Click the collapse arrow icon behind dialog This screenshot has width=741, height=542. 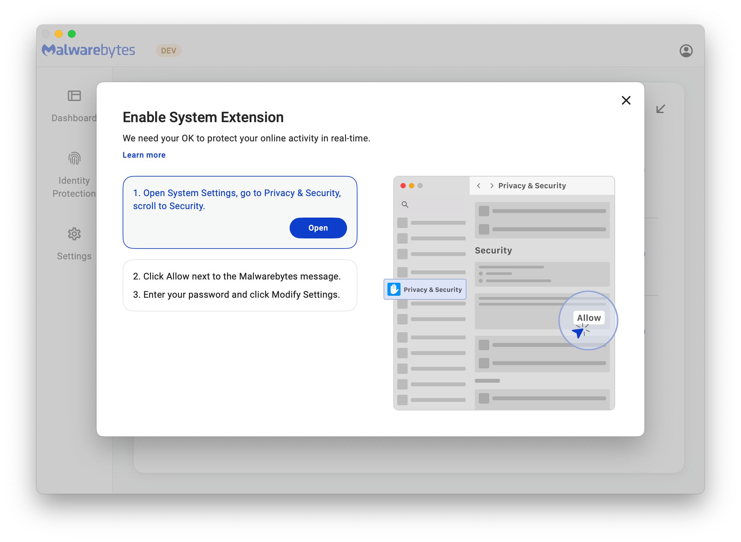[660, 109]
